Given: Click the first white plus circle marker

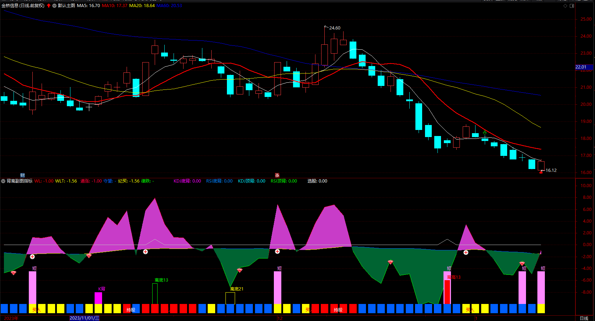Looking at the screenshot, I should (32, 257).
